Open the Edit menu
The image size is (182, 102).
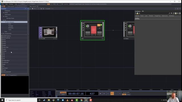pos(6,4)
